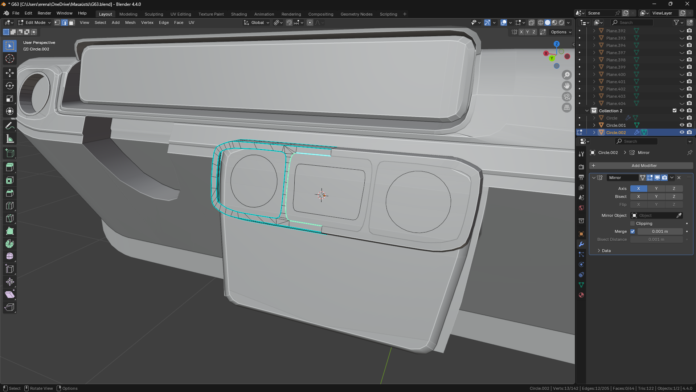Select the Add Cube tool
This screenshot has height=392, width=696.
pyautogui.click(x=10, y=153)
